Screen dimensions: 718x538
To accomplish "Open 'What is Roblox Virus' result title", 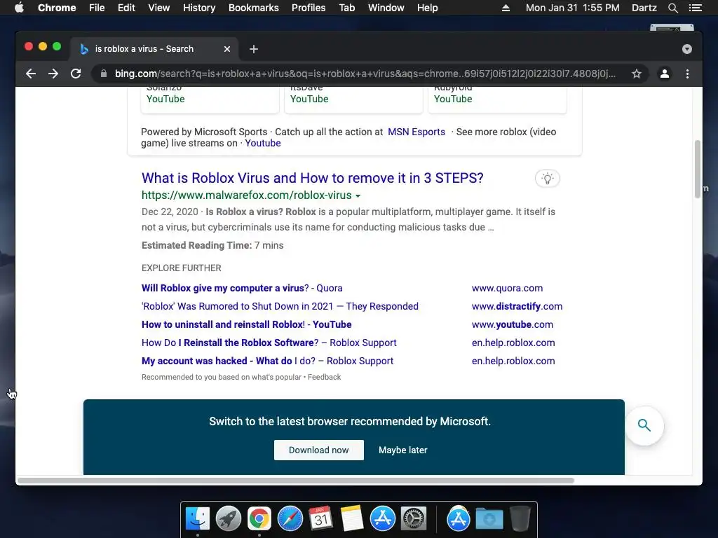I will [312, 178].
